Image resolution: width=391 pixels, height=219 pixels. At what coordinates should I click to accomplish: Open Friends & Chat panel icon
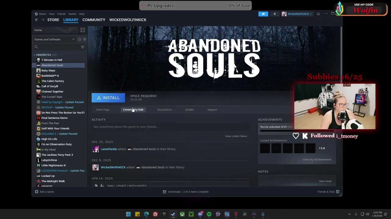[338, 192]
